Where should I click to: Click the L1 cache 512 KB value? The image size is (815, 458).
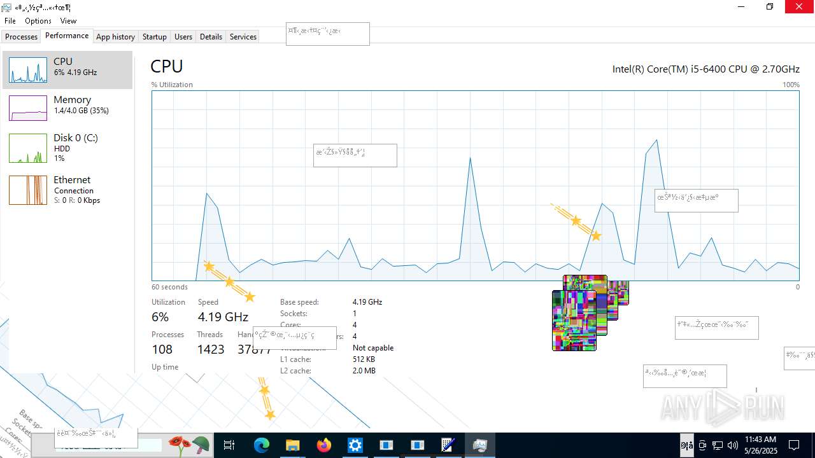tap(364, 359)
